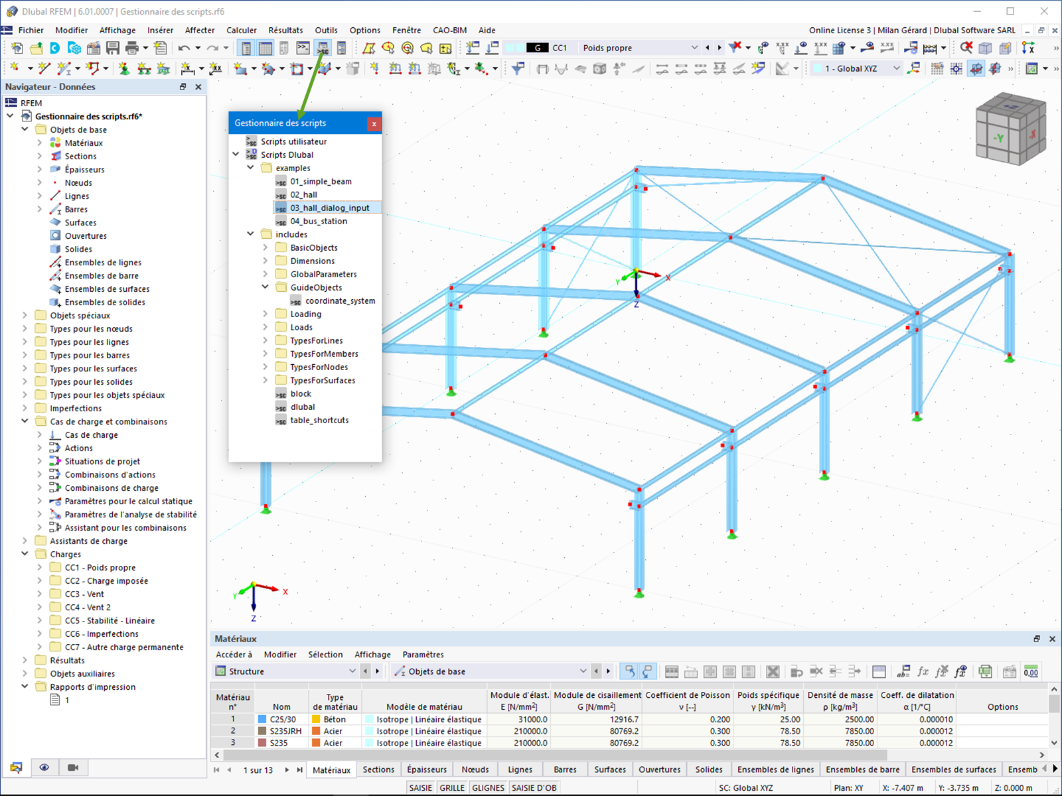Open the console icon in the toolbar

tap(303, 48)
